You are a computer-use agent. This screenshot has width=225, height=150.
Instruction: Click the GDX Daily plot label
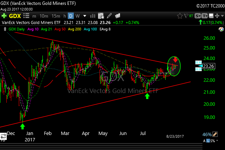(x=17, y=29)
